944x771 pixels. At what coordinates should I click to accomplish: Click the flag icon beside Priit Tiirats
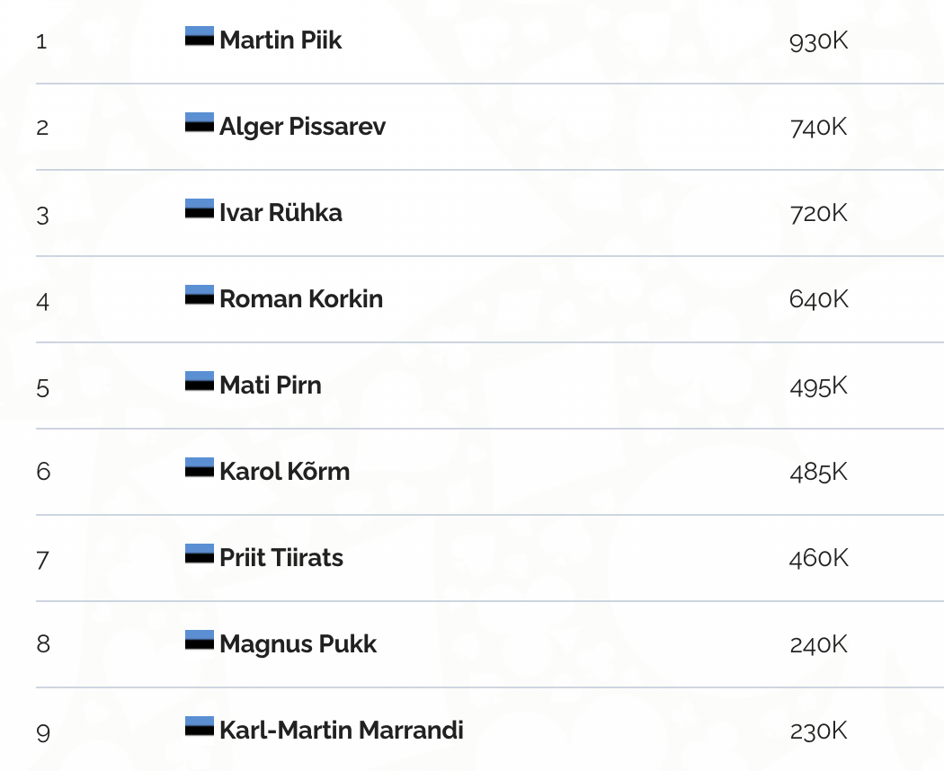coord(199,554)
